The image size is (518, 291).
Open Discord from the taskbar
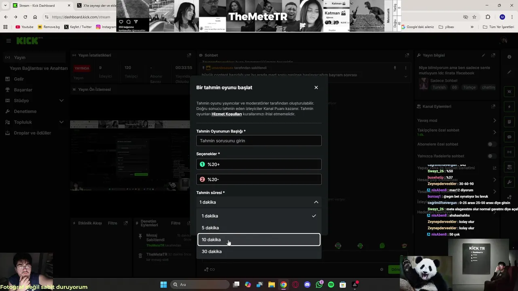307,285
